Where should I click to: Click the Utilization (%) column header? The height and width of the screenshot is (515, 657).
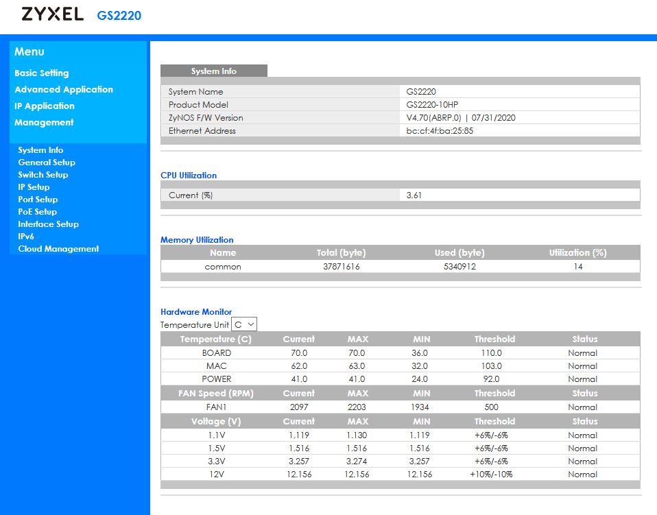coord(578,252)
